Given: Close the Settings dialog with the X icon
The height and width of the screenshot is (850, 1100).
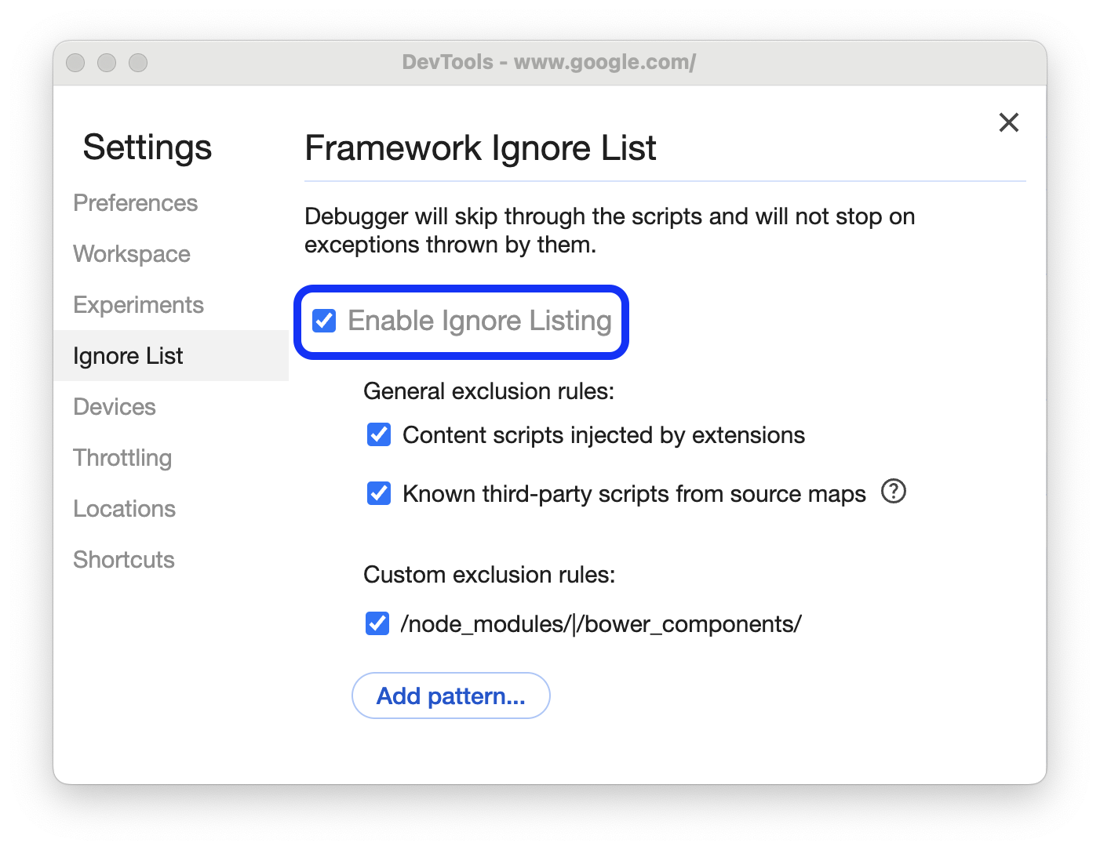Looking at the screenshot, I should point(1009,122).
